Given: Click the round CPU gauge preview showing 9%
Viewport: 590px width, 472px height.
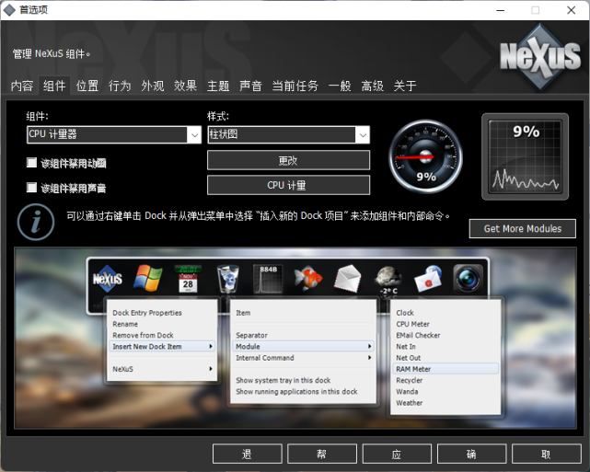Looking at the screenshot, I should pos(425,156).
